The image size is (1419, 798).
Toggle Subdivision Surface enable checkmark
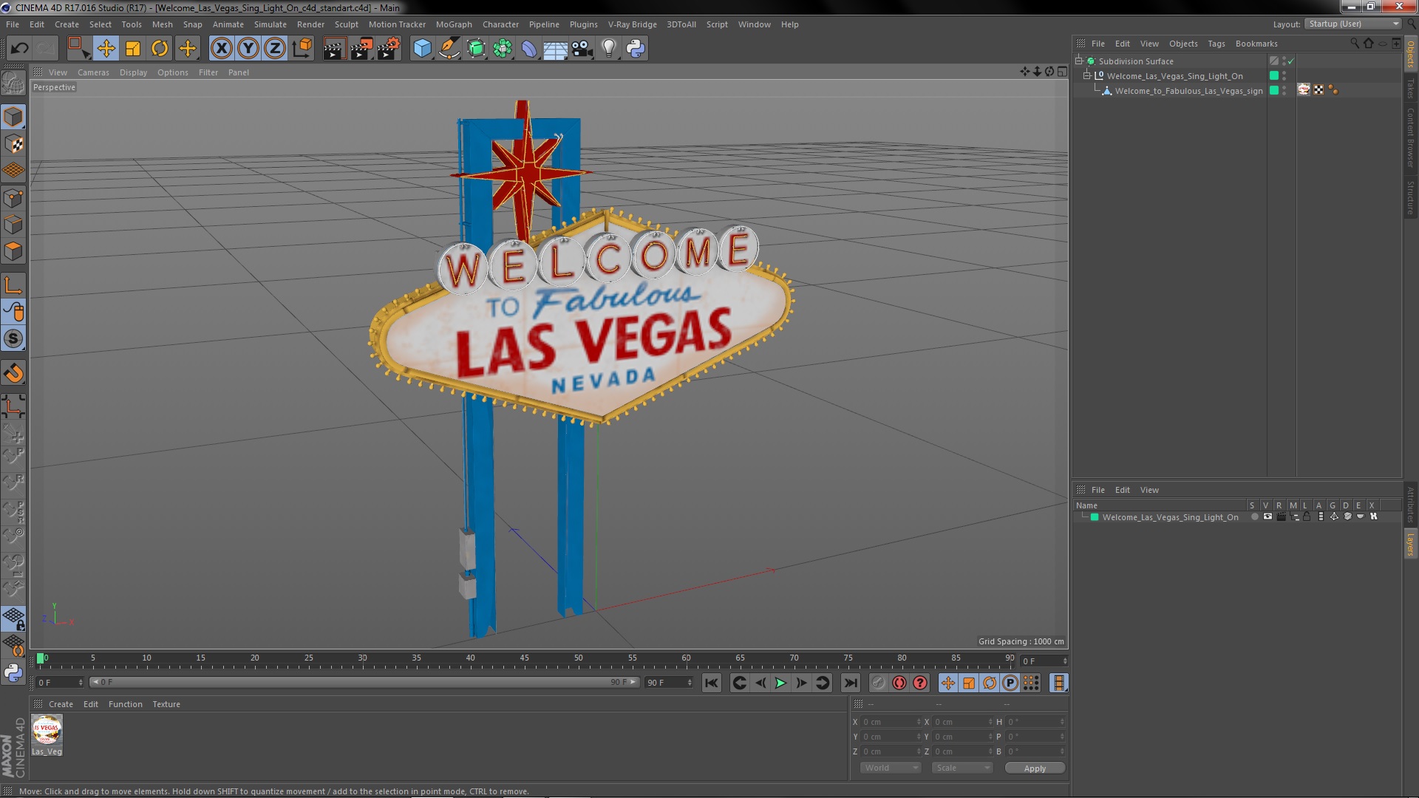tap(1291, 61)
